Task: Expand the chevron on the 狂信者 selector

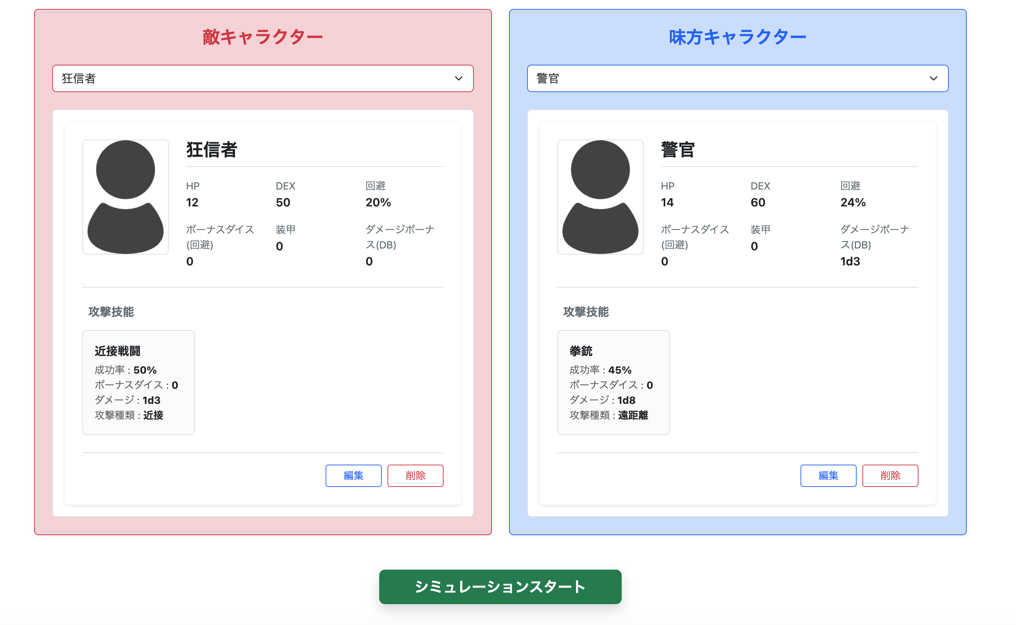Action: click(457, 78)
